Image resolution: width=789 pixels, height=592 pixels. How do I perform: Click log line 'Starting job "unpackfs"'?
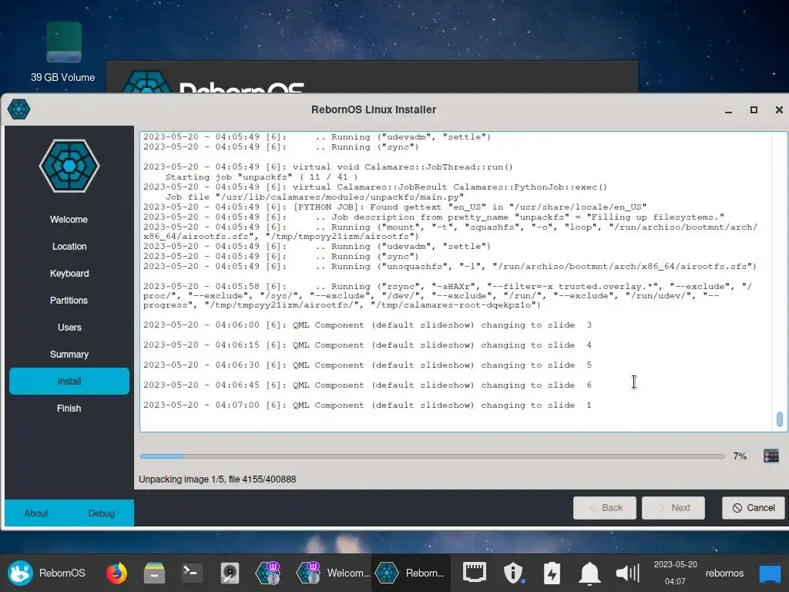tap(262, 177)
